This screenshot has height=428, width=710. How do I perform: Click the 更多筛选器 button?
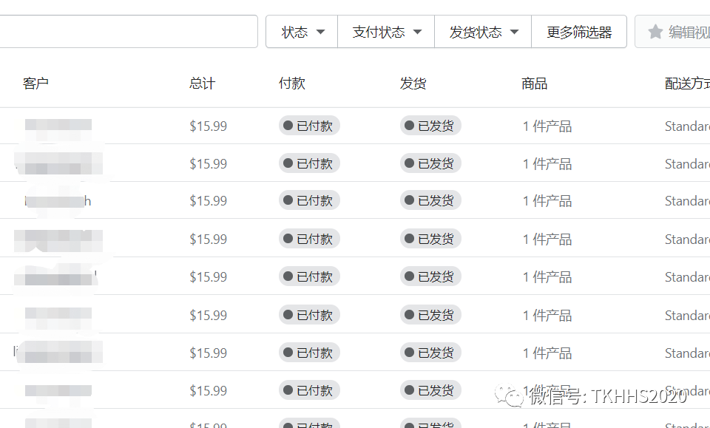pos(579,32)
